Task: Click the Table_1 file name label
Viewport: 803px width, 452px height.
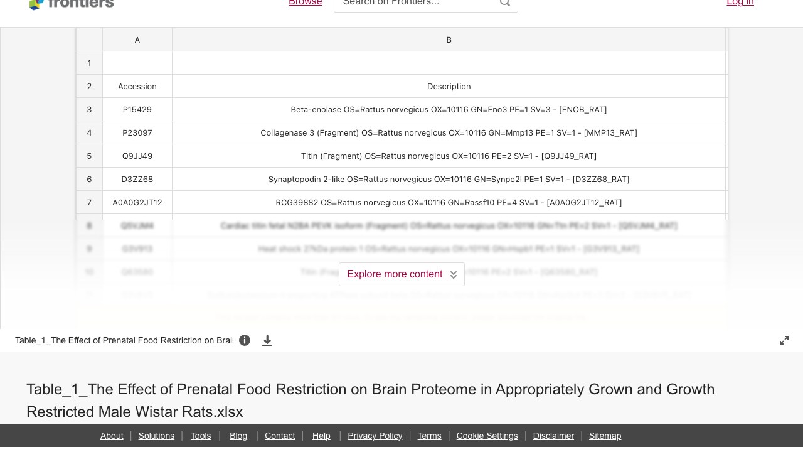Action: 124,340
